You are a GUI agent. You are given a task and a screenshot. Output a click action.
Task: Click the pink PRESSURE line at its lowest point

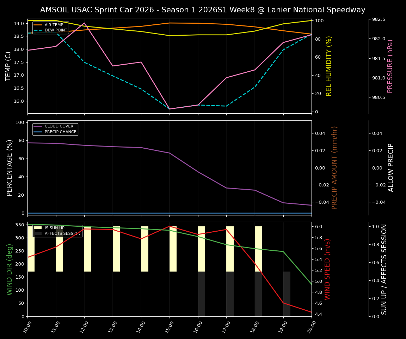[170, 109]
